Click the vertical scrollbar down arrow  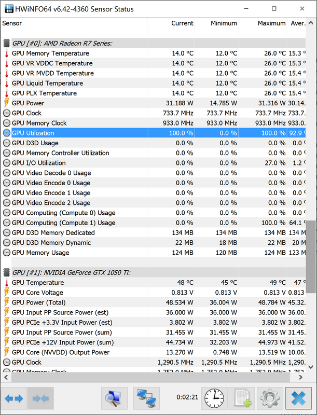tap(311, 367)
